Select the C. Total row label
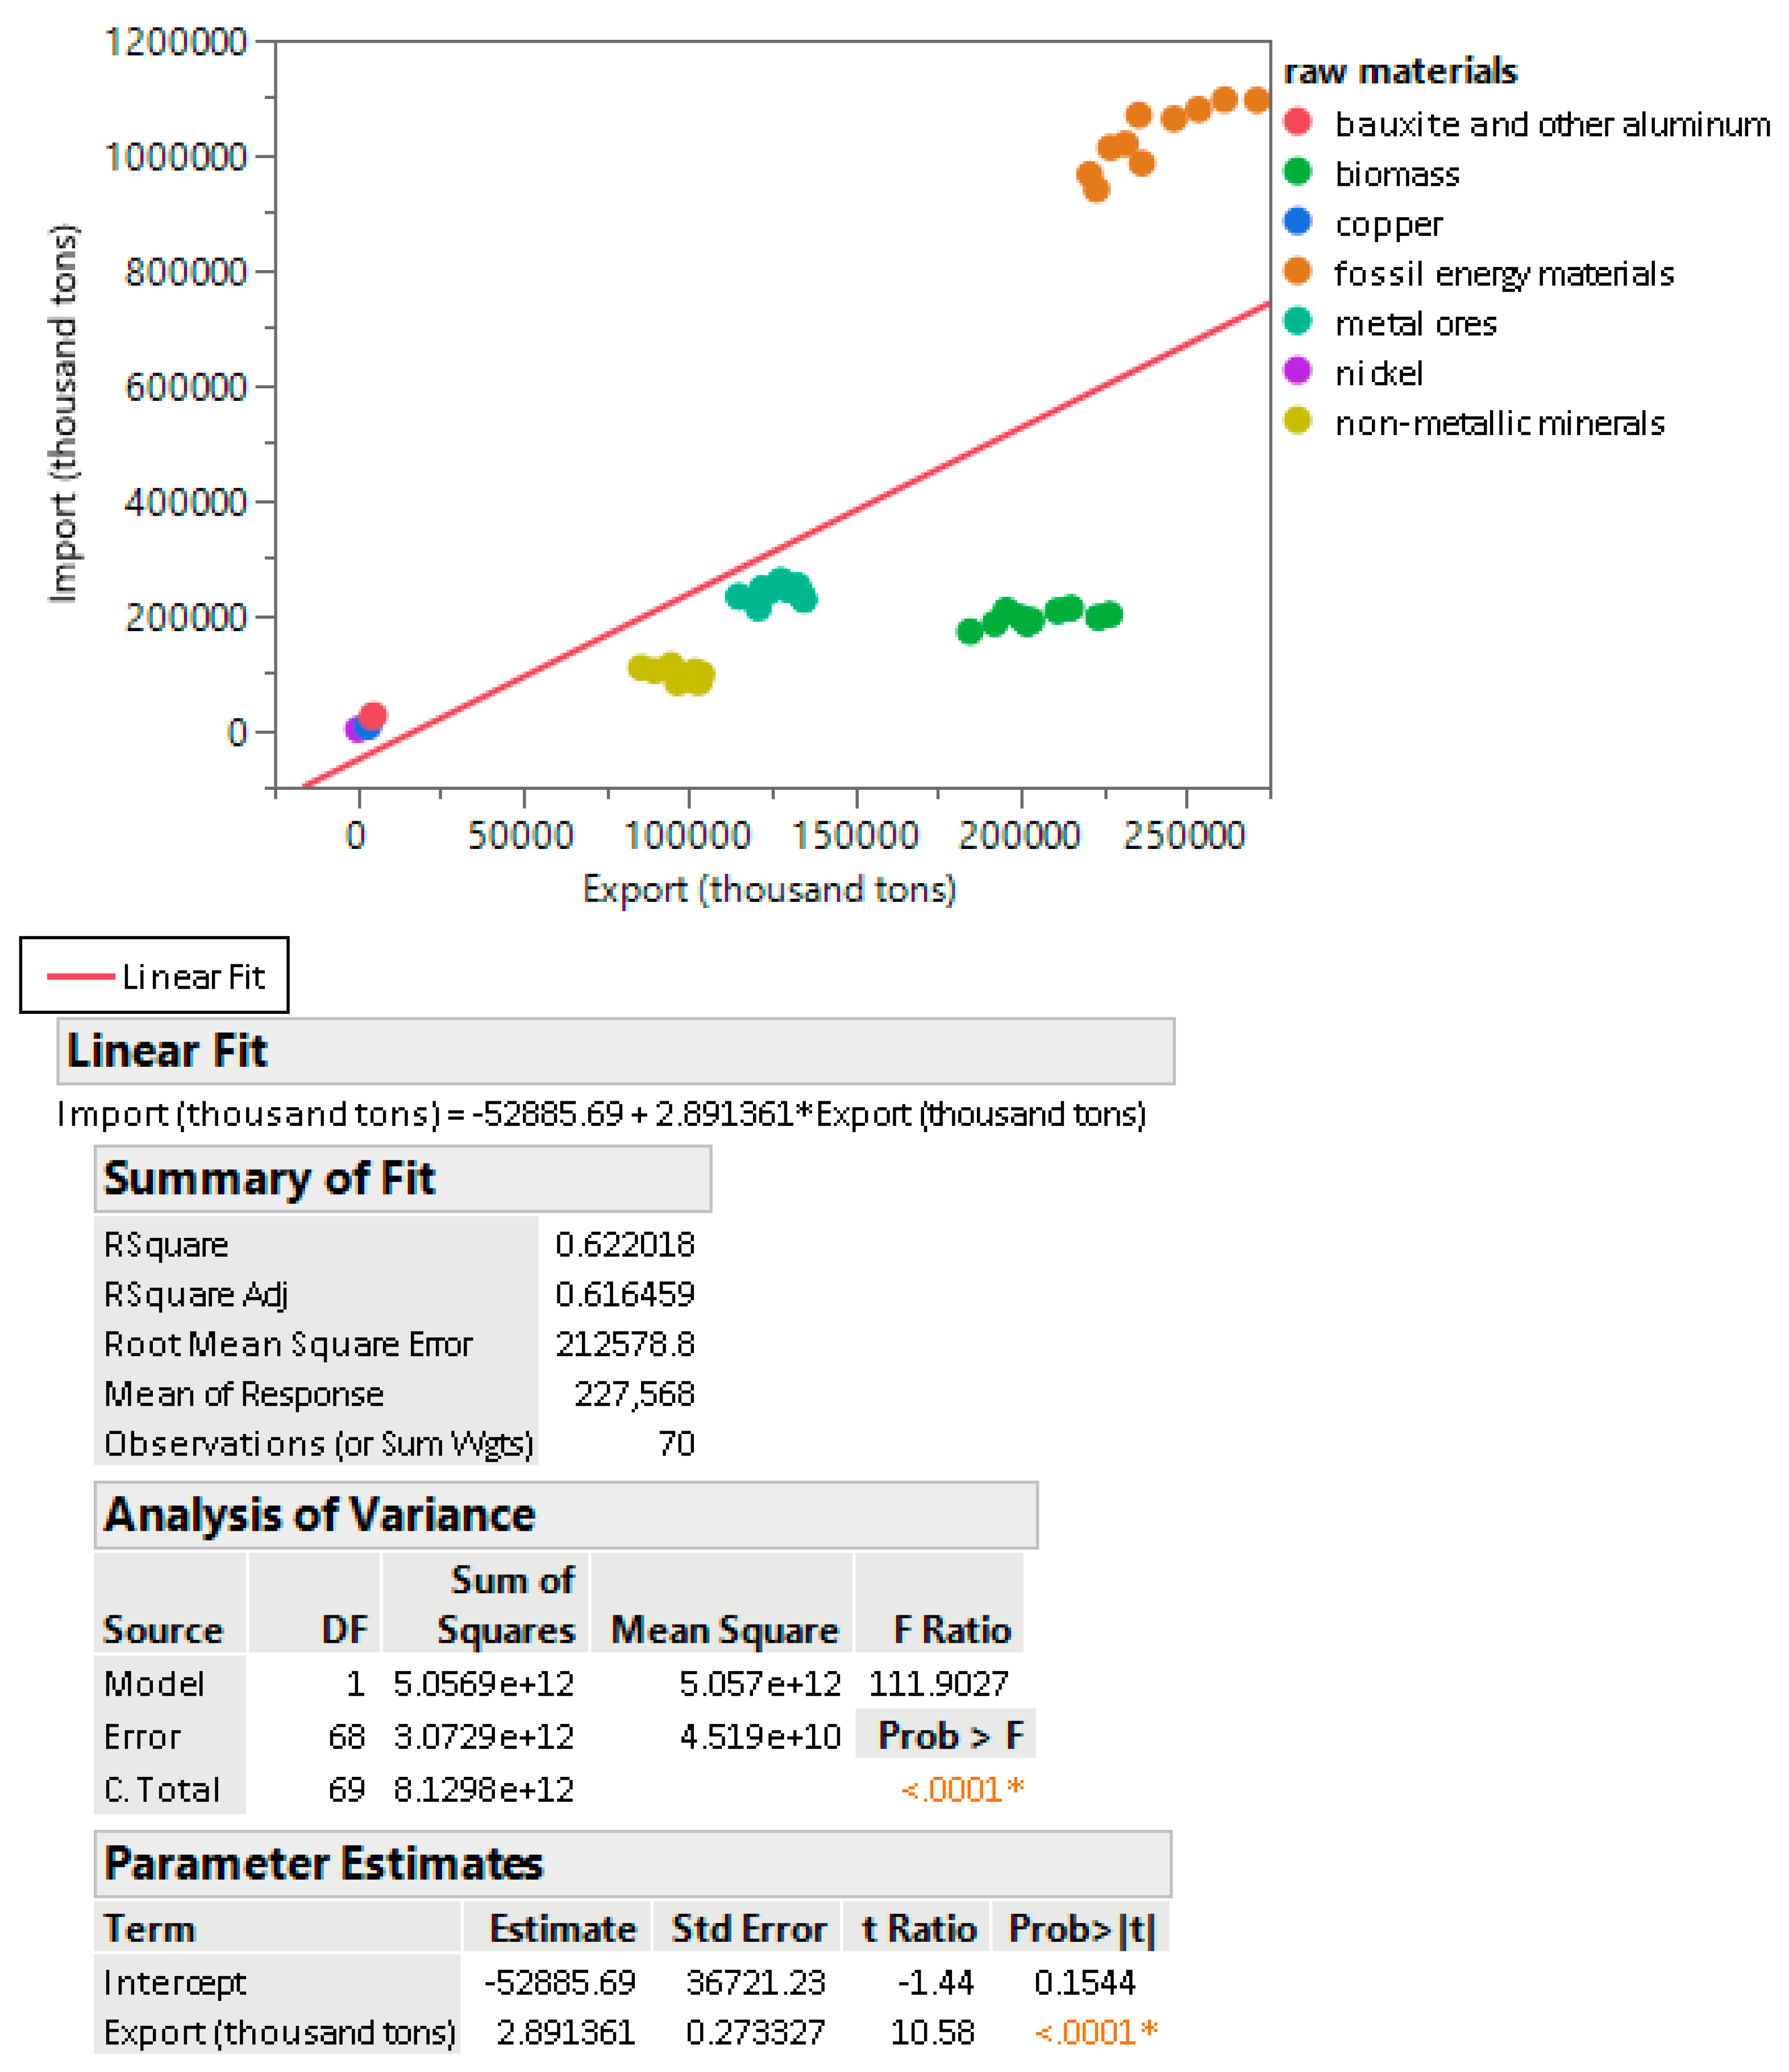The width and height of the screenshot is (1789, 2072). pos(161,1791)
